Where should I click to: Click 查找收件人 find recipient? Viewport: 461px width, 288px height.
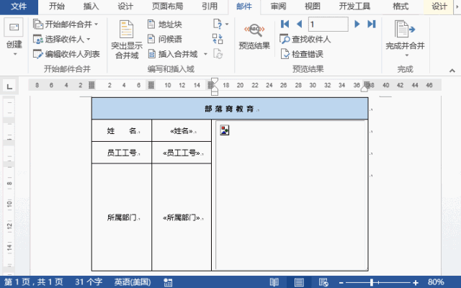coord(305,39)
